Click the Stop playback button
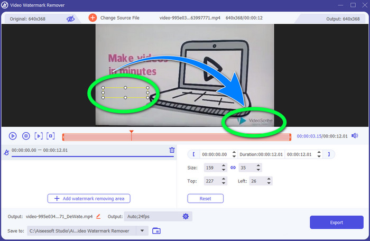The width and height of the screenshot is (370, 241). click(25, 136)
